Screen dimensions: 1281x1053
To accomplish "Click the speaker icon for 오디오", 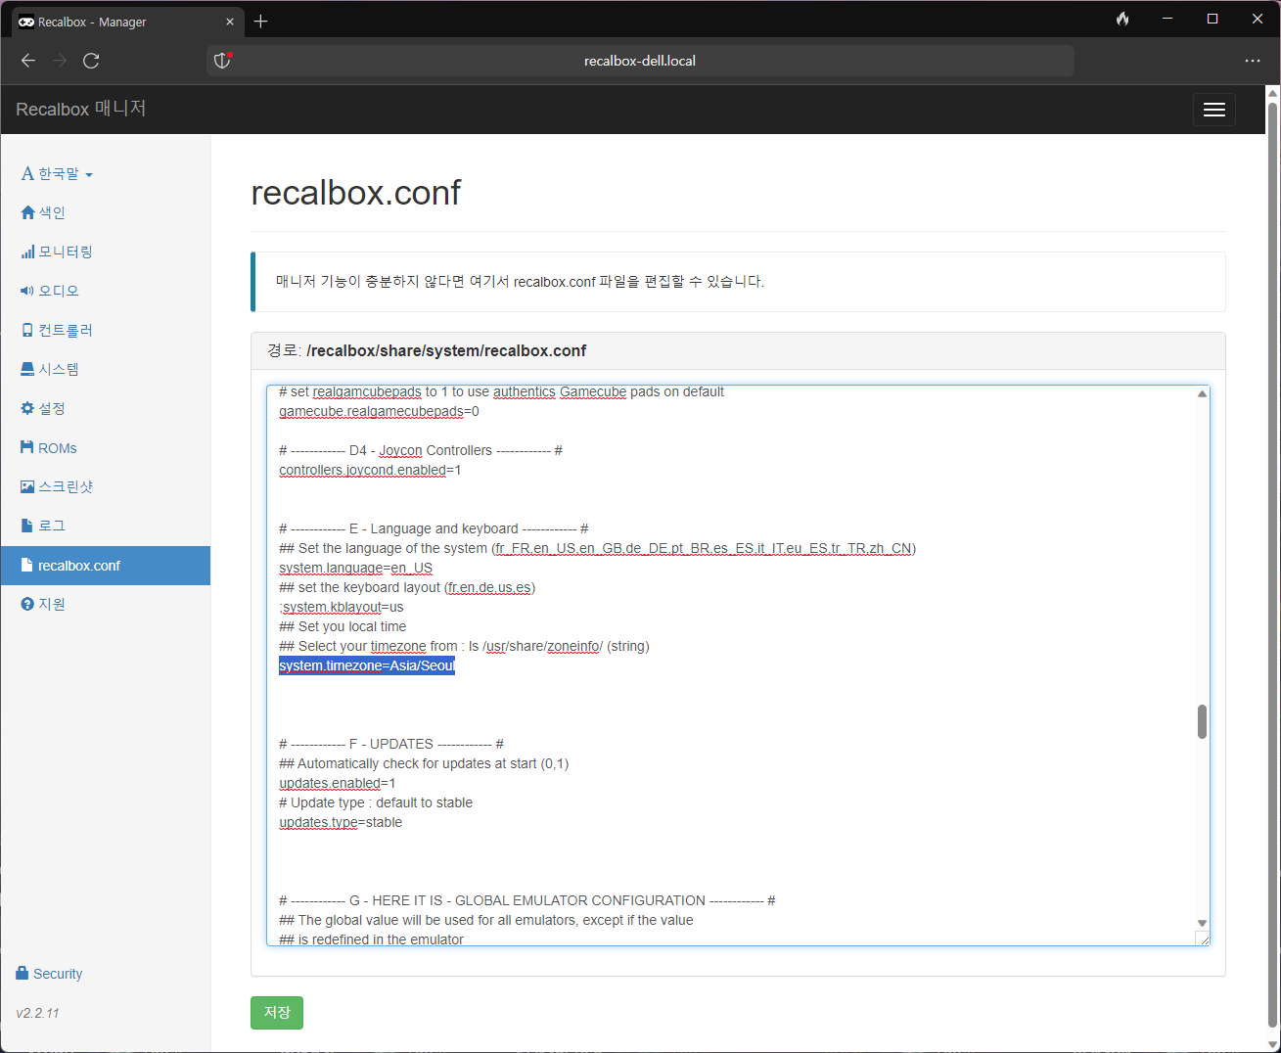I will (28, 292).
